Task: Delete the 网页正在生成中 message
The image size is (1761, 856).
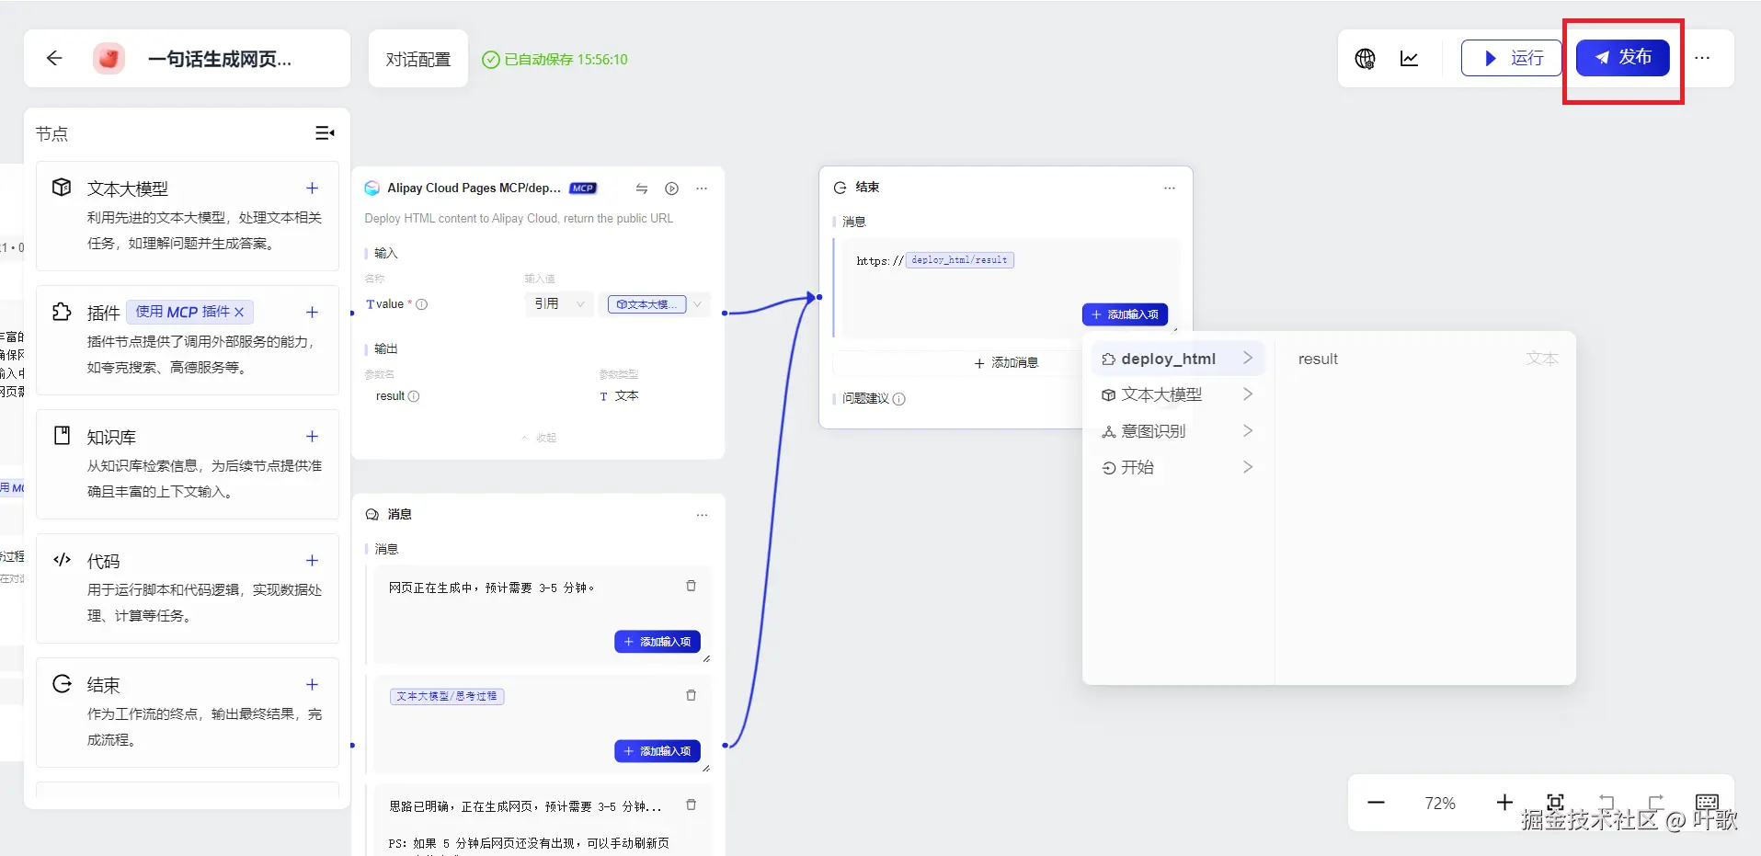Action: point(692,586)
